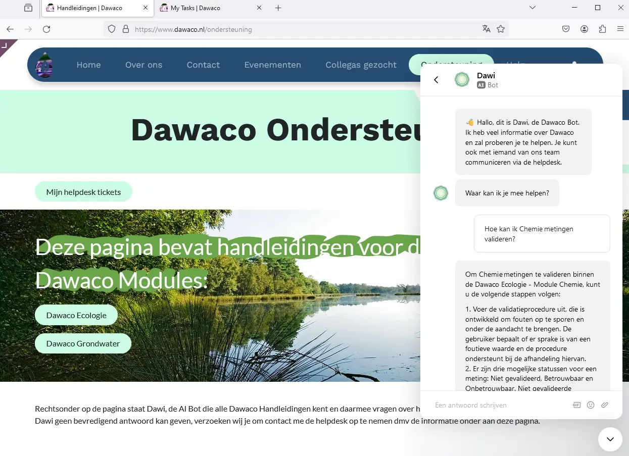
Task: Attach a file using the paperclip icon
Action: [605, 405]
